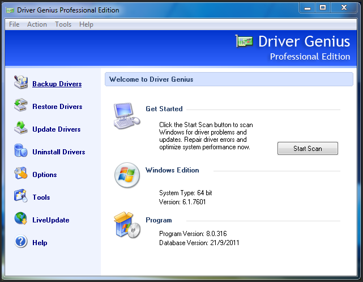Click the System Type: 64 bit text
The height and width of the screenshot is (282, 363).
tap(186, 193)
